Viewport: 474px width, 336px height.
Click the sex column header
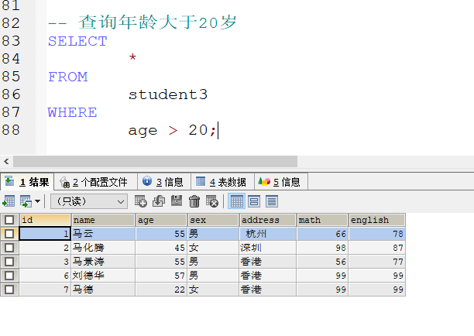pyautogui.click(x=213, y=220)
